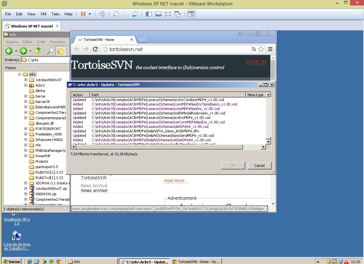Click the Path column header

[x=168, y=95]
